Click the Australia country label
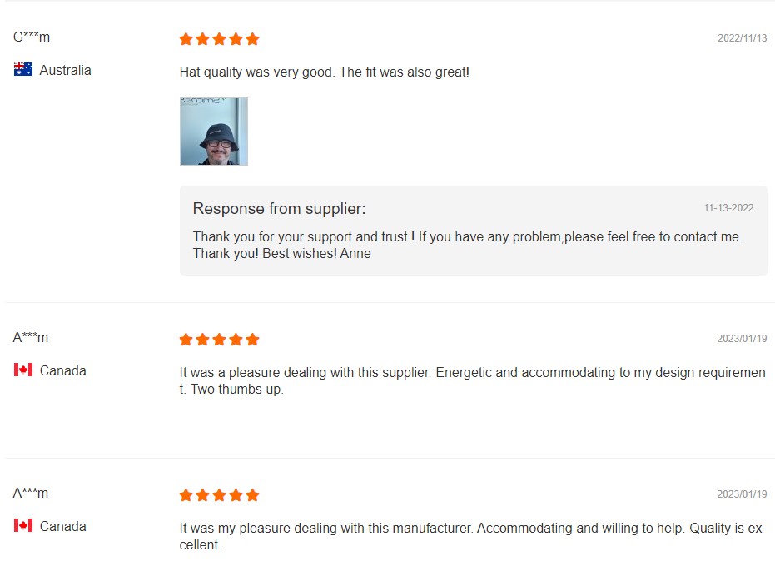The width and height of the screenshot is (775, 576). (65, 71)
